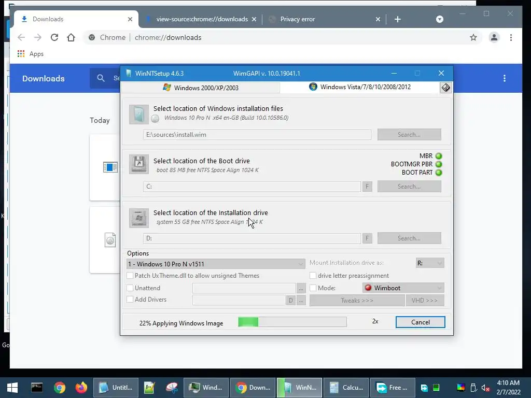Click the D: installation drive path field
This screenshot has width=531, height=398.
coord(252,238)
